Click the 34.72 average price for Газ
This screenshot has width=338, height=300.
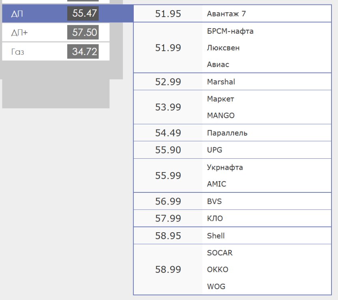pos(83,52)
